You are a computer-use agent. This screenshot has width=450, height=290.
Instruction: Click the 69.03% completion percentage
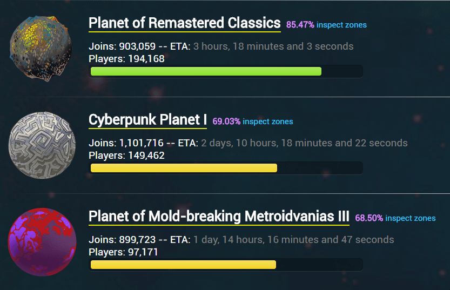pos(226,122)
